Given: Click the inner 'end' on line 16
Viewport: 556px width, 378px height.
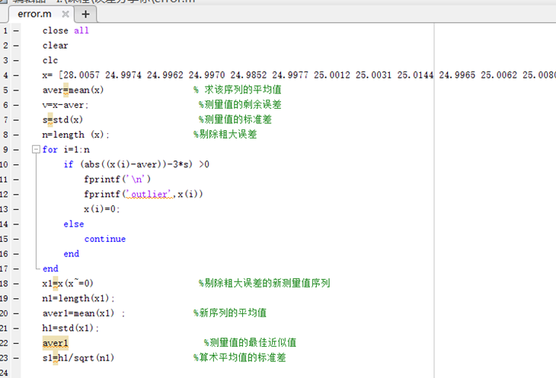Looking at the screenshot, I should (72, 254).
